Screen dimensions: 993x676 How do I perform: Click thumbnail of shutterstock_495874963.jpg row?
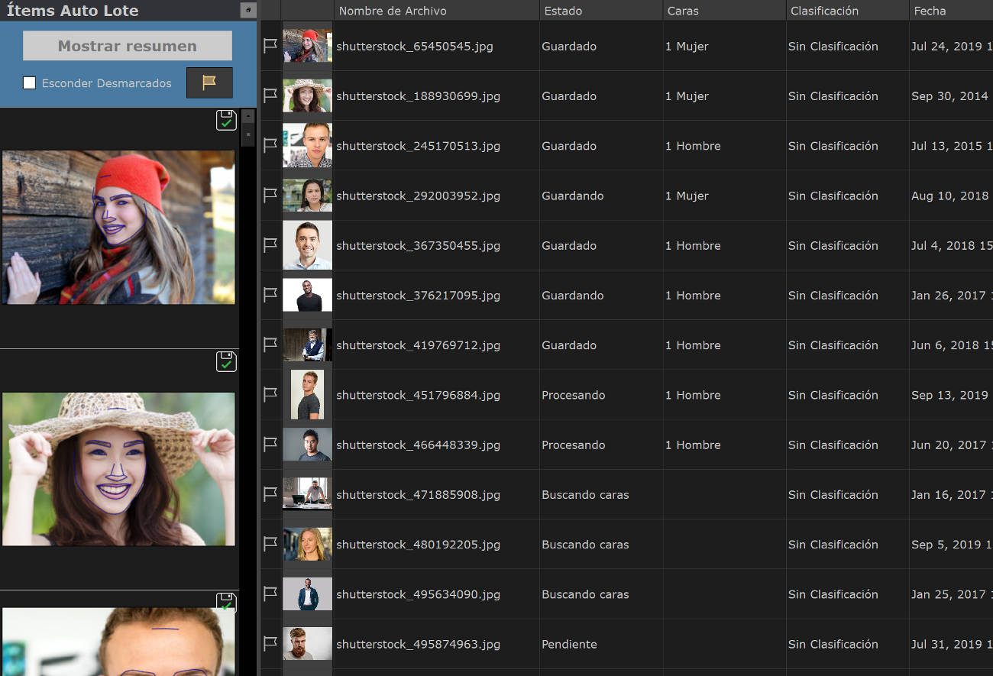pyautogui.click(x=307, y=644)
